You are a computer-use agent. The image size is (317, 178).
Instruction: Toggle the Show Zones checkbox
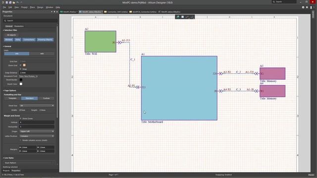pyautogui.click(x=20, y=119)
